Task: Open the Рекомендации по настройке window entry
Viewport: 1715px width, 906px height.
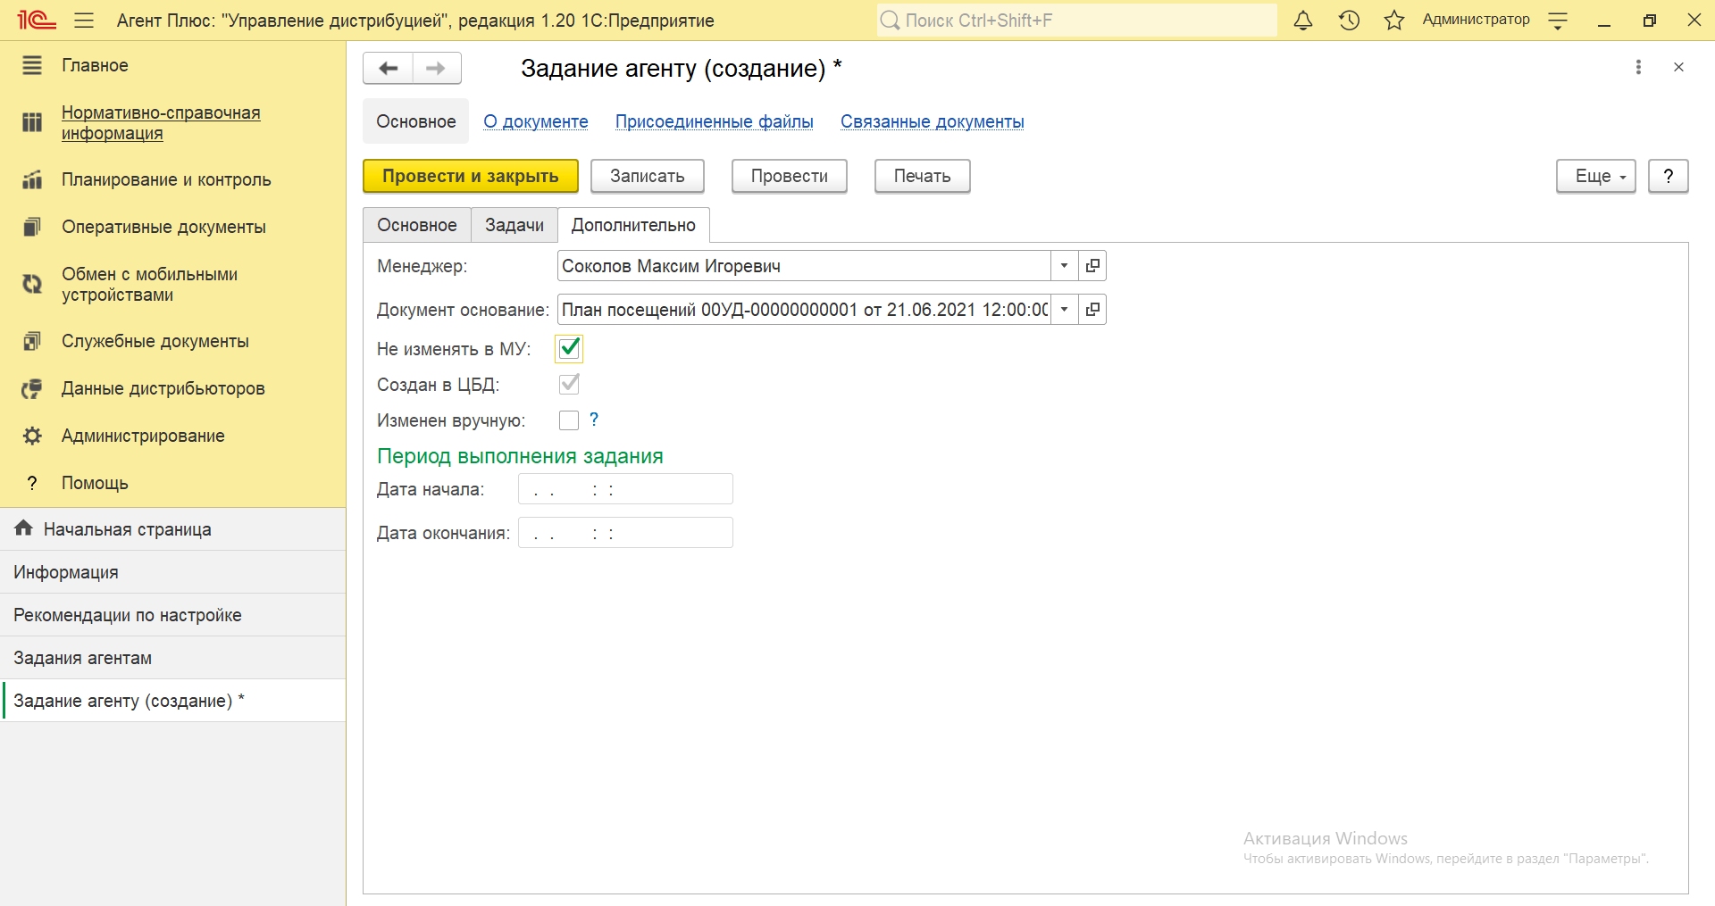Action: (x=173, y=615)
